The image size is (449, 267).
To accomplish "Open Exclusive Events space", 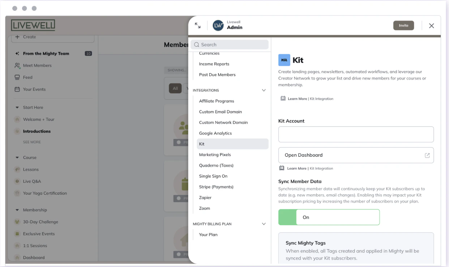I will (x=39, y=234).
